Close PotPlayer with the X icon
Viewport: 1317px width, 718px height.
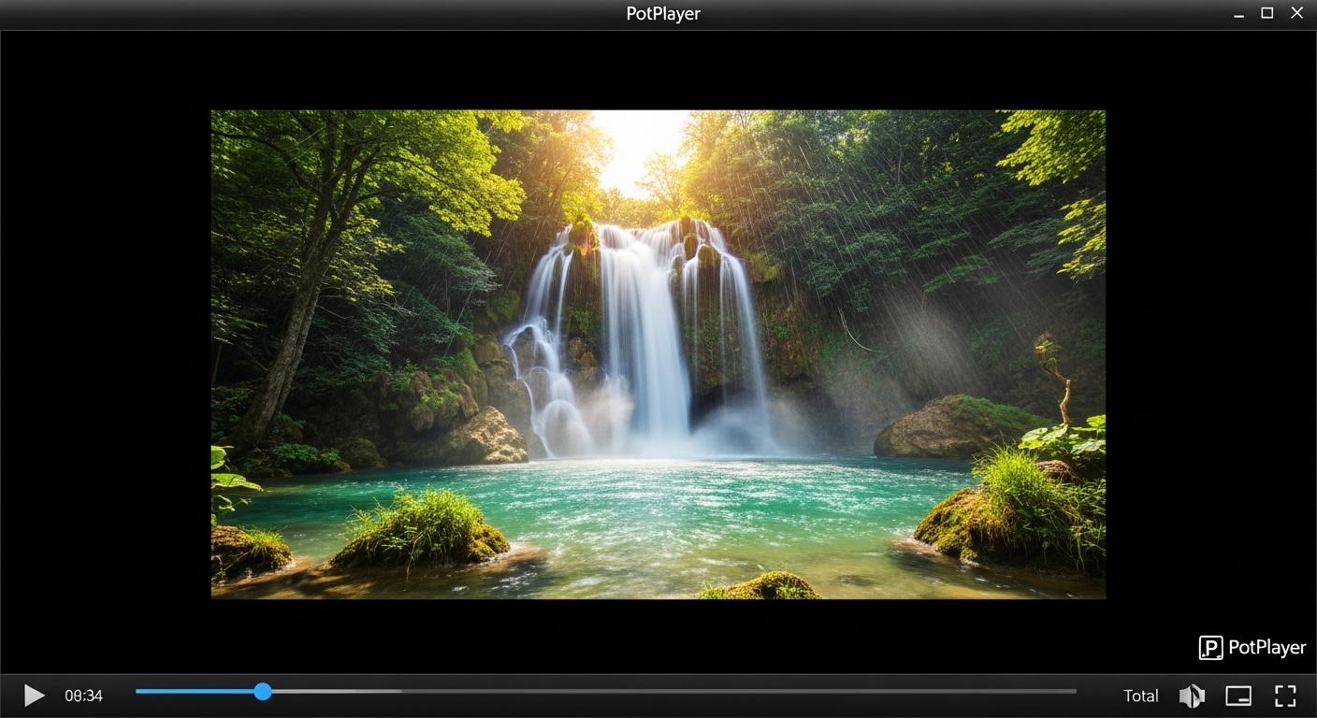coord(1296,12)
